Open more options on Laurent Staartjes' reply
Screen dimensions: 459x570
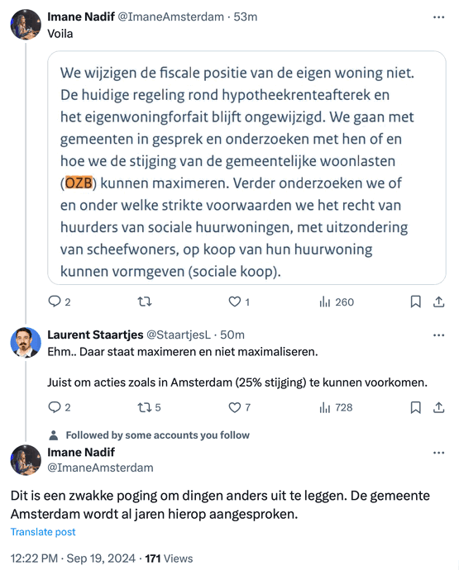(x=438, y=335)
